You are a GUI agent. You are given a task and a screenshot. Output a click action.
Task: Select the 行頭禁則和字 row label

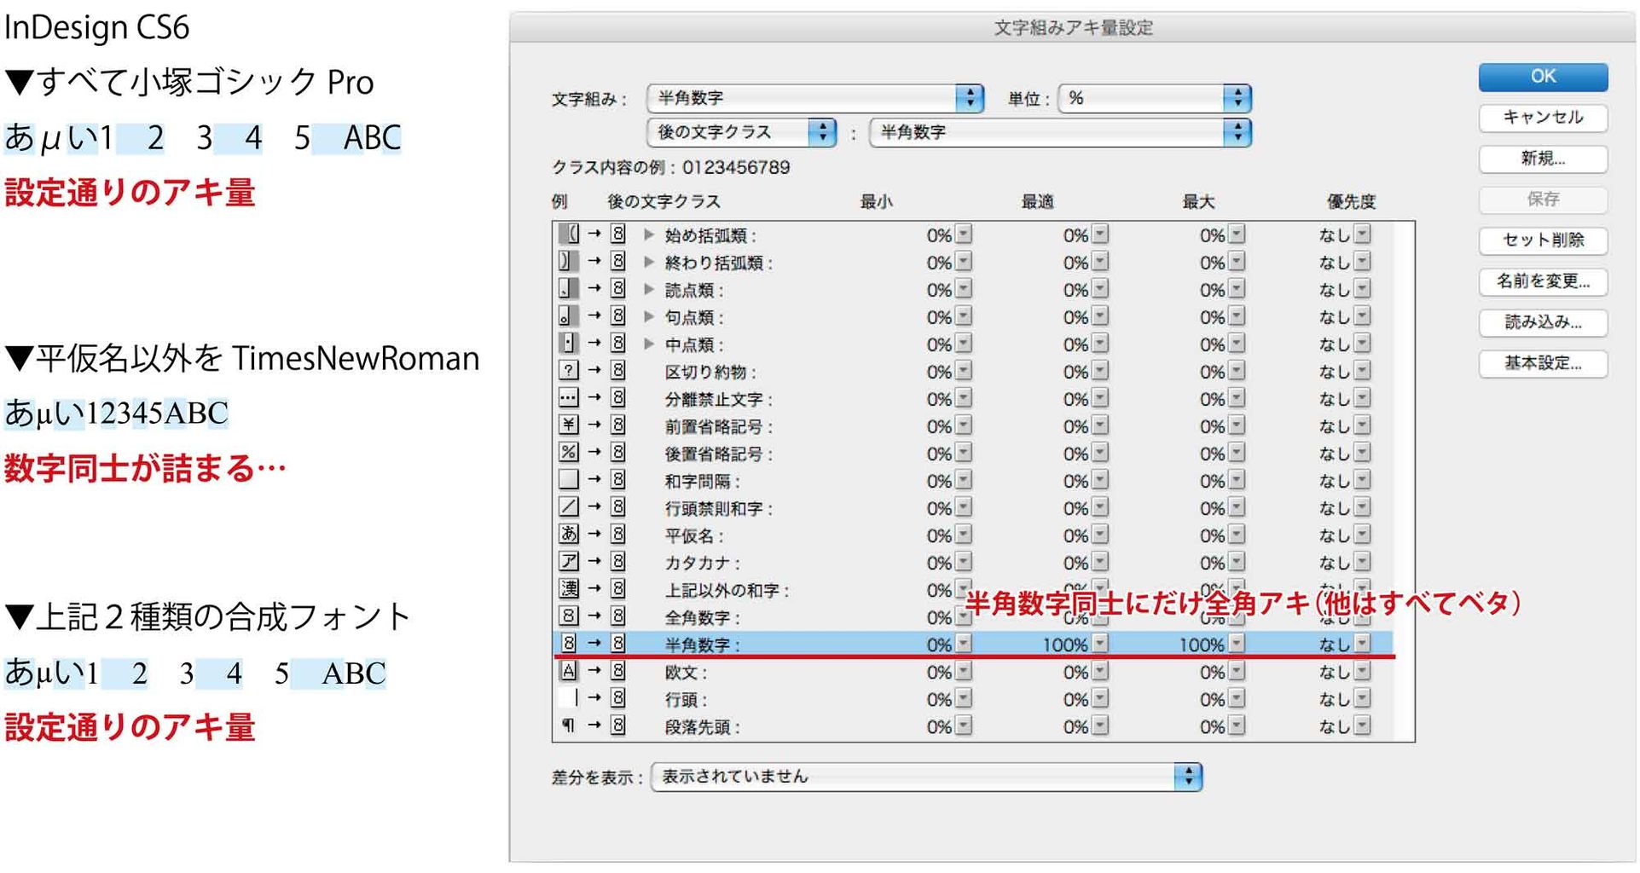coord(718,508)
